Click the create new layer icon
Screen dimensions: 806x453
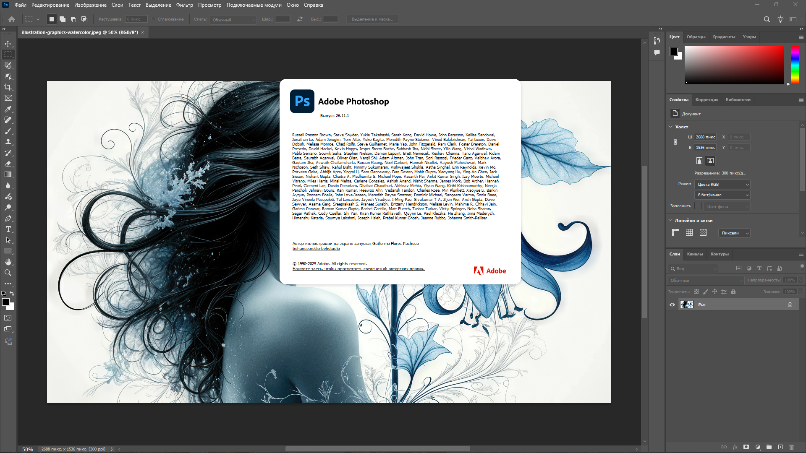coord(780,447)
